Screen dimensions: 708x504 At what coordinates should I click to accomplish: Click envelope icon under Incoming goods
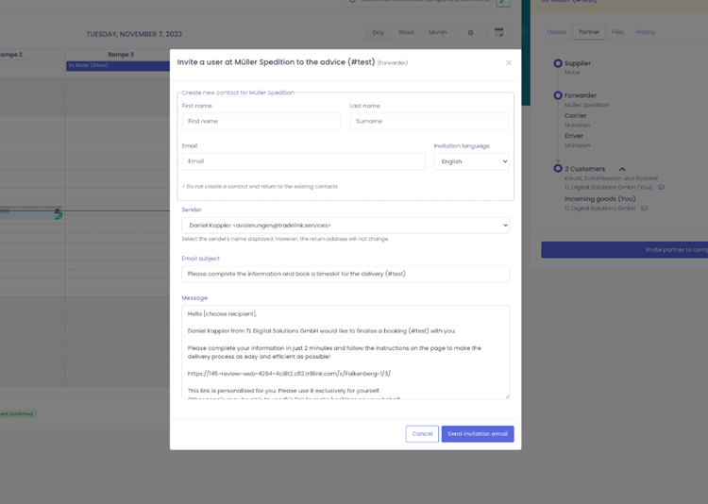click(x=645, y=208)
